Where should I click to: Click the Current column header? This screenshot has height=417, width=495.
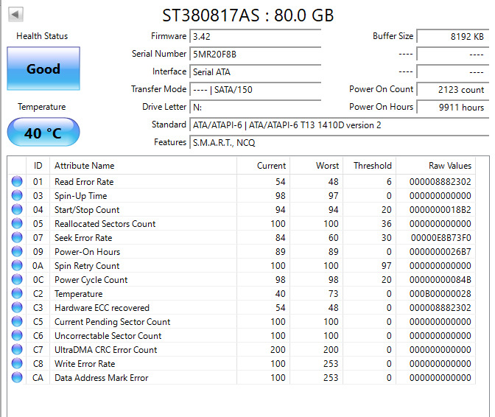[x=263, y=166]
